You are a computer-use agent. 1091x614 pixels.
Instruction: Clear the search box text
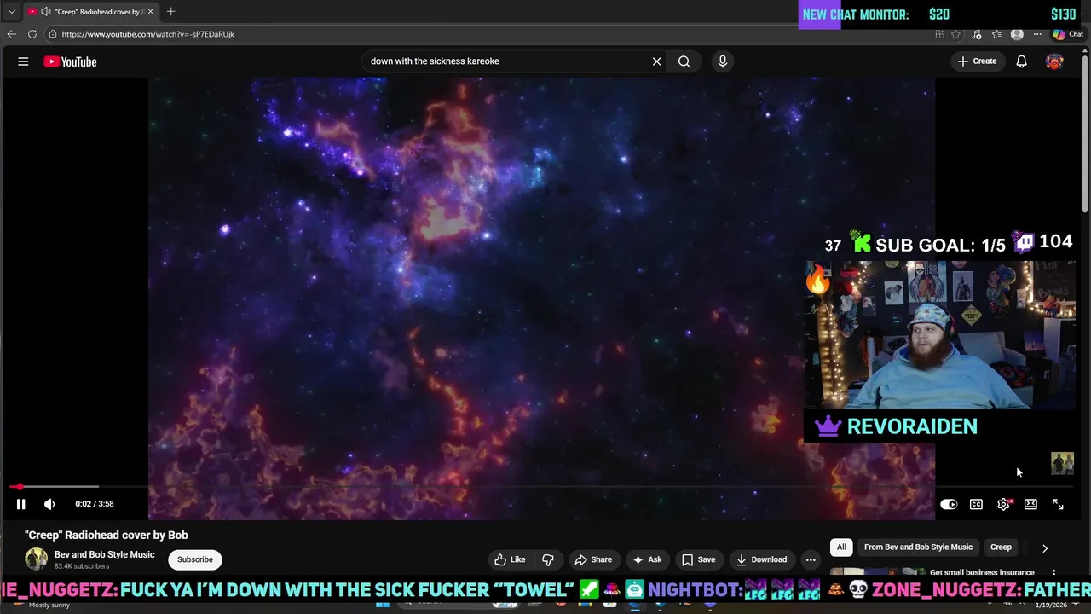point(656,61)
